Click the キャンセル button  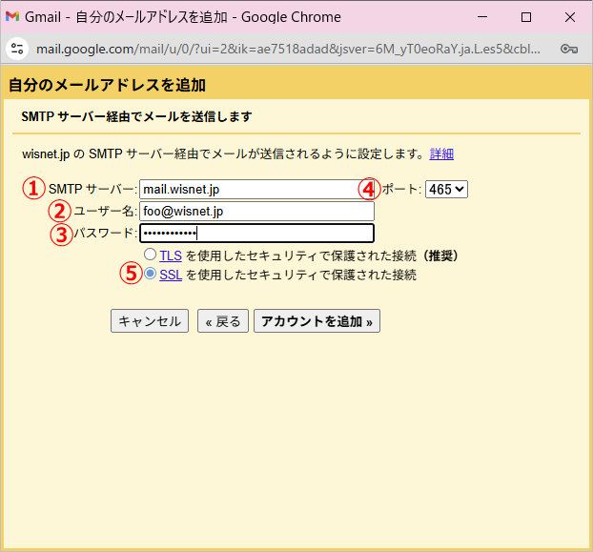(x=150, y=321)
